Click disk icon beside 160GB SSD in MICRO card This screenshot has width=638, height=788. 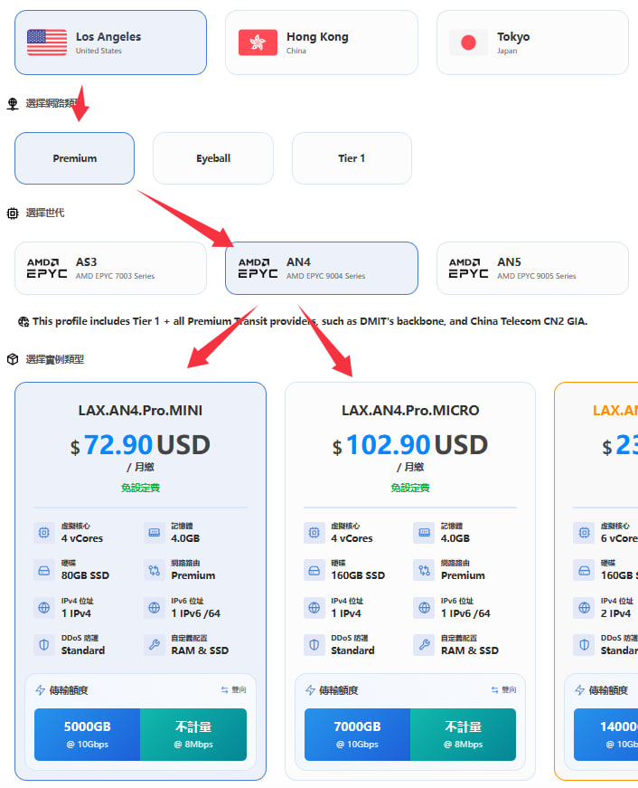click(x=314, y=570)
